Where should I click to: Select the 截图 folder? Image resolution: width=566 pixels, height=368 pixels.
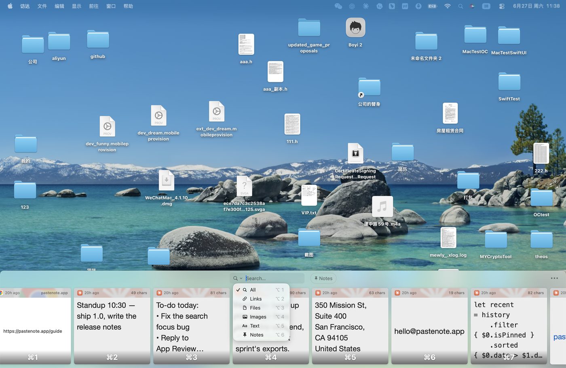[309, 238]
